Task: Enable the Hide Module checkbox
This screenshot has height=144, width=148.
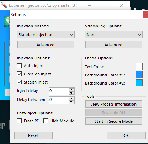Action: point(46,121)
